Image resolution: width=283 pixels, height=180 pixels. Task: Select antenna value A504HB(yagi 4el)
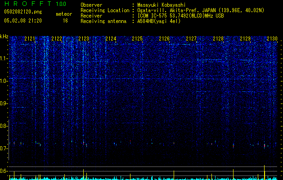(159, 21)
